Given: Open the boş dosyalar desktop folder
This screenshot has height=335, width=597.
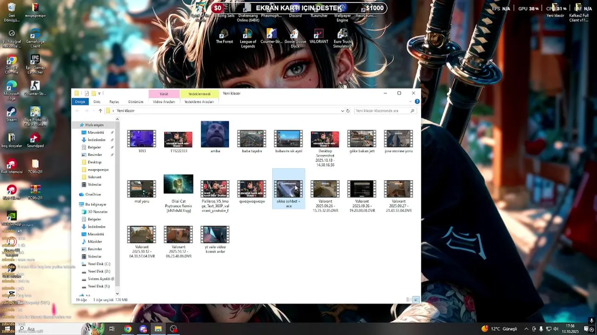Looking at the screenshot, I should point(12,141).
